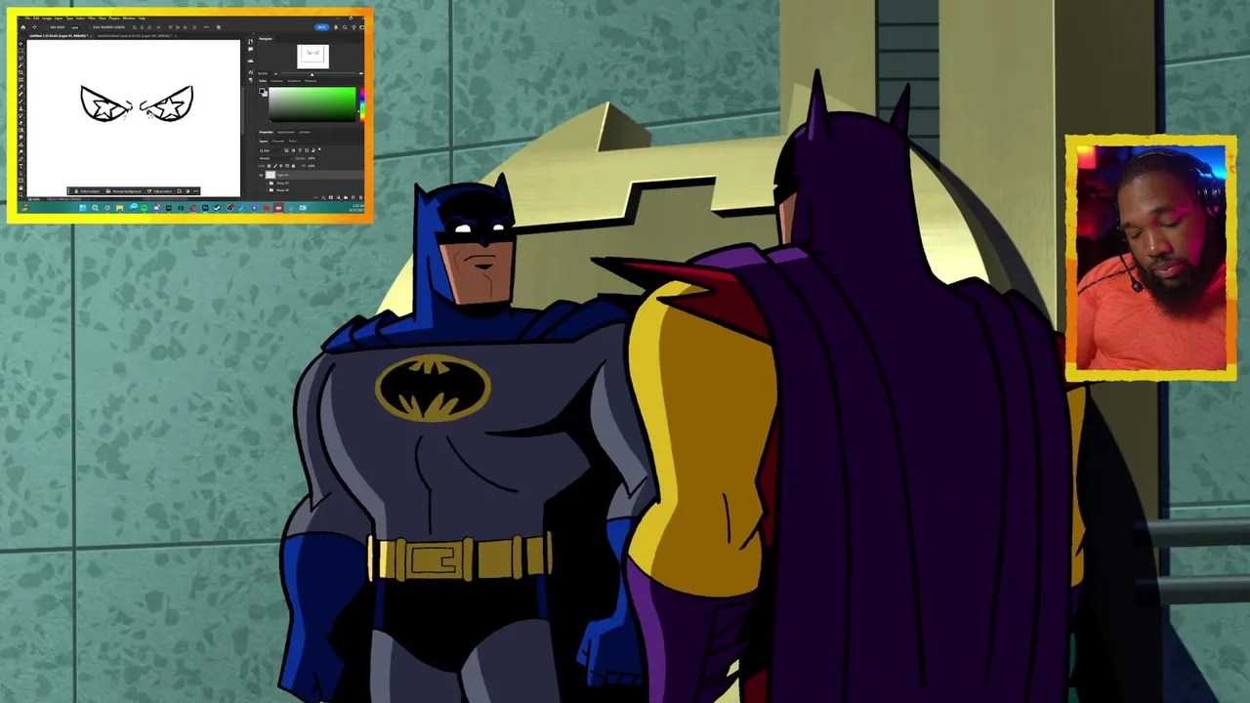Screen dimensions: 1250x703
Task: Click the foreground color swatch in Color panel
Action: pyautogui.click(x=262, y=91)
